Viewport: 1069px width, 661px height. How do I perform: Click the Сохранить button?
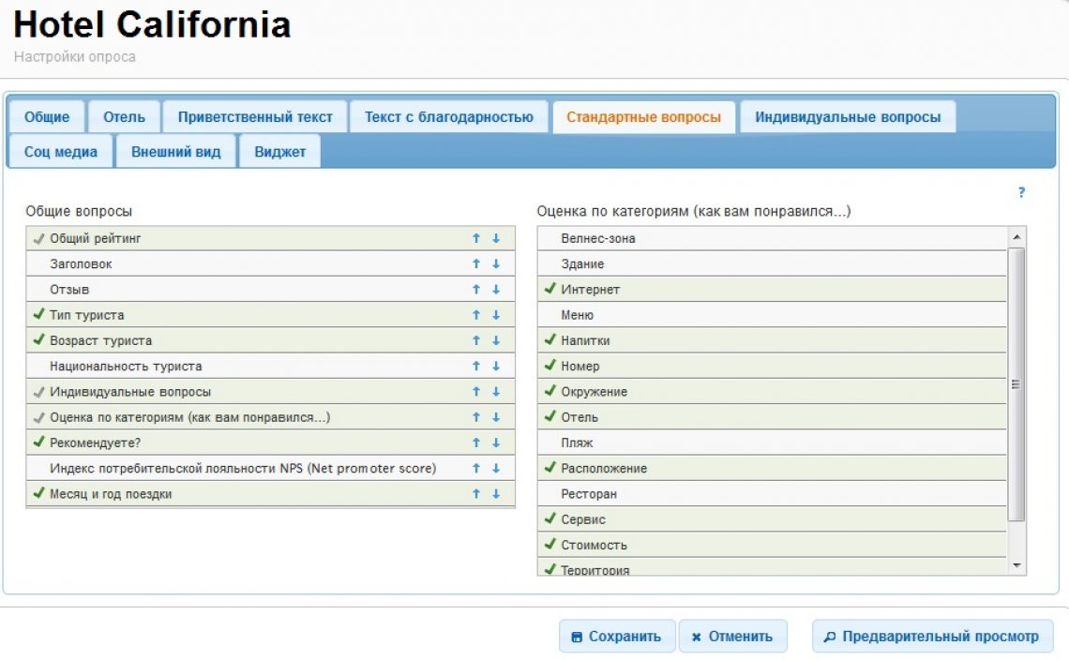point(616,637)
